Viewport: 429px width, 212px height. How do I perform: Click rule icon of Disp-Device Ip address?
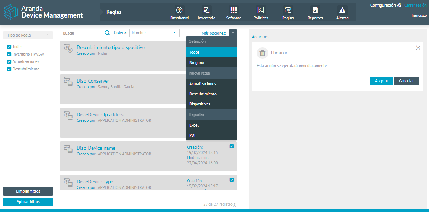pyautogui.click(x=68, y=115)
